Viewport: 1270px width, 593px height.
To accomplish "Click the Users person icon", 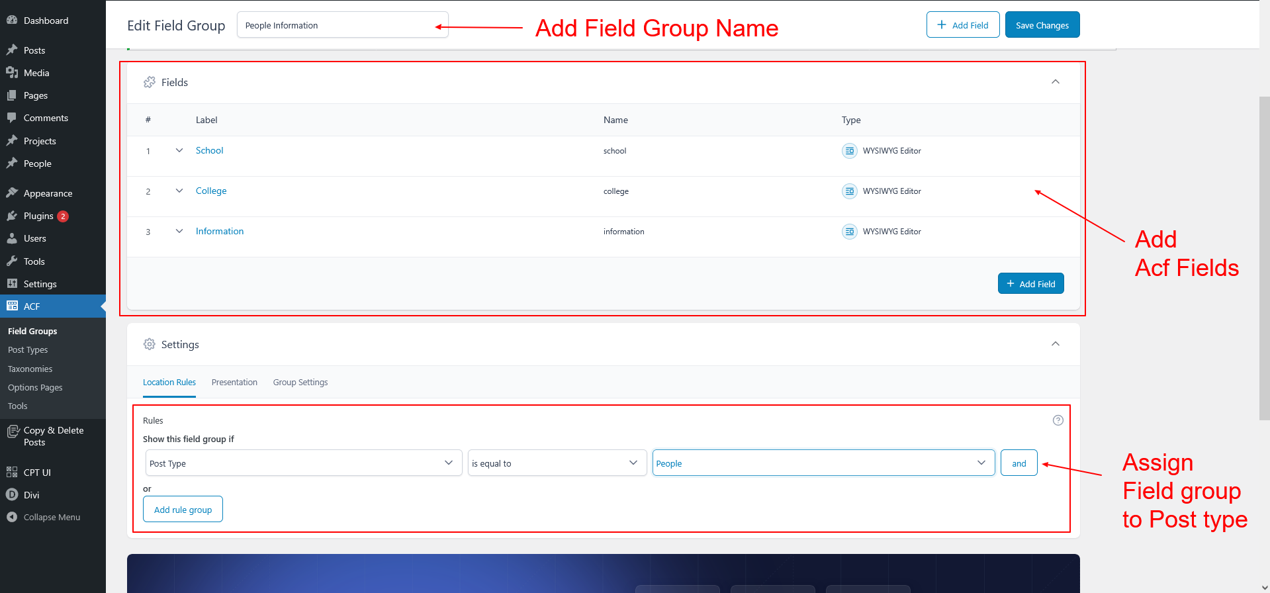I will 12,238.
